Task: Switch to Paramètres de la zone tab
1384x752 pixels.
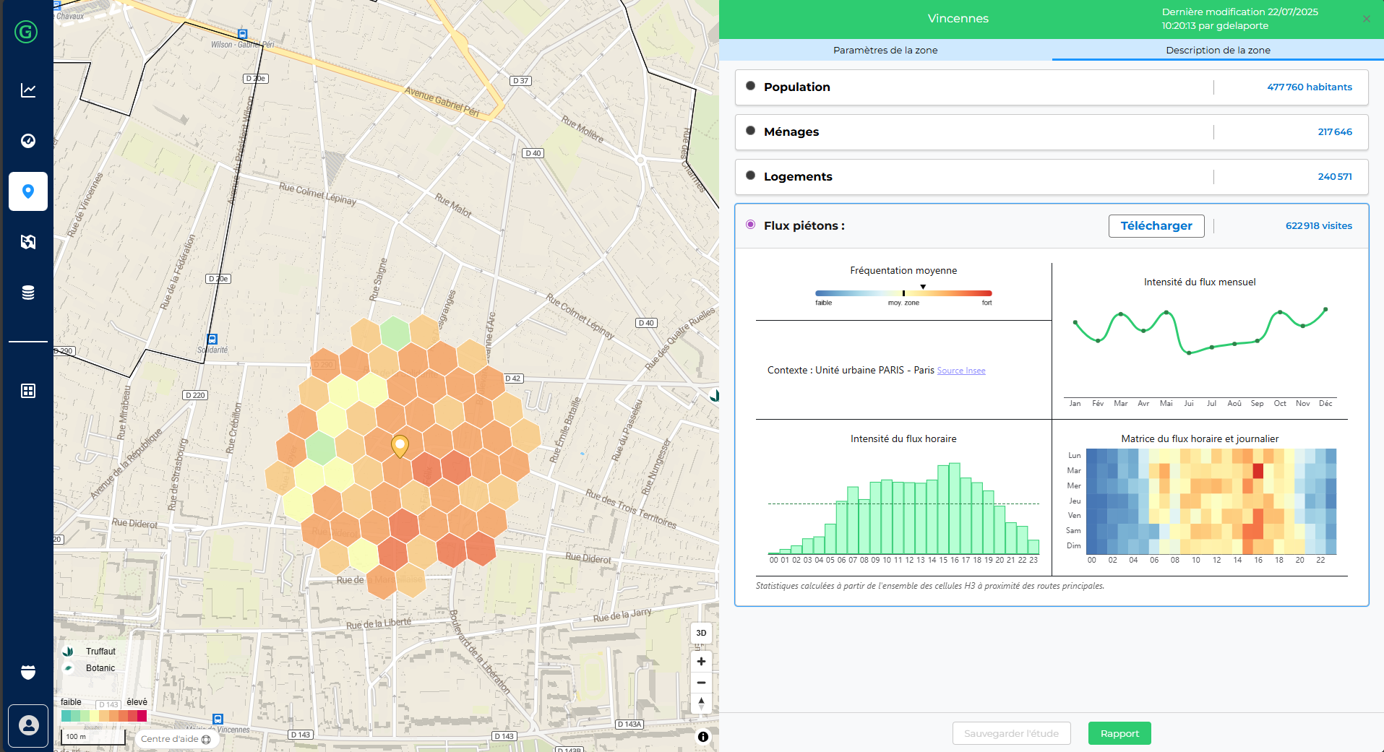Action: [885, 50]
